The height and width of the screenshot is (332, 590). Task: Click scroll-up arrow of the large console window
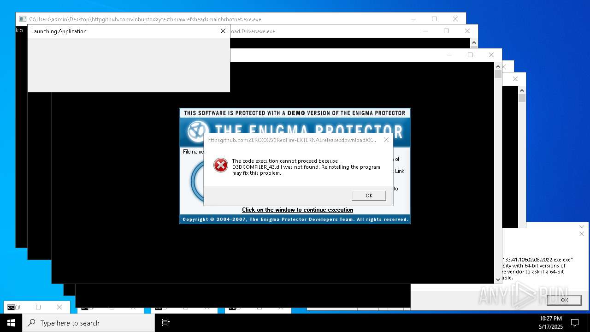click(x=498, y=66)
